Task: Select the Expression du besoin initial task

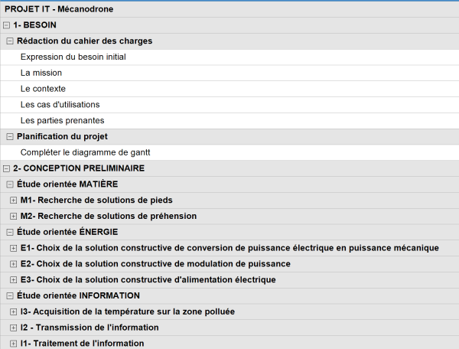Action: [229, 57]
